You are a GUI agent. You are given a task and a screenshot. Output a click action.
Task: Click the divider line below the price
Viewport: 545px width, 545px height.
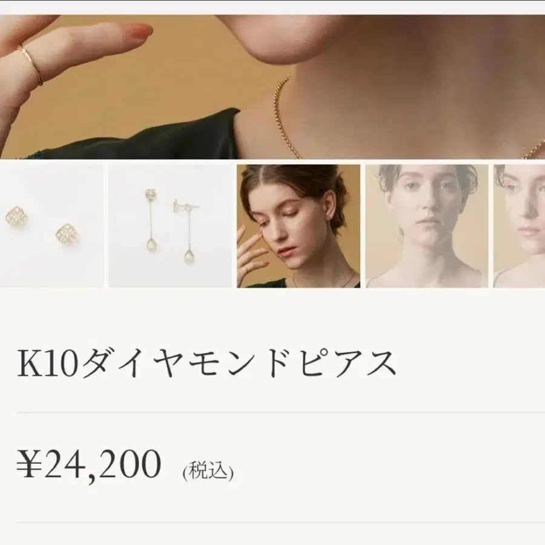[x=280, y=522]
